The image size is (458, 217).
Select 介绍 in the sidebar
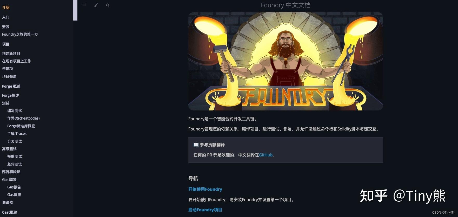(x=6, y=8)
